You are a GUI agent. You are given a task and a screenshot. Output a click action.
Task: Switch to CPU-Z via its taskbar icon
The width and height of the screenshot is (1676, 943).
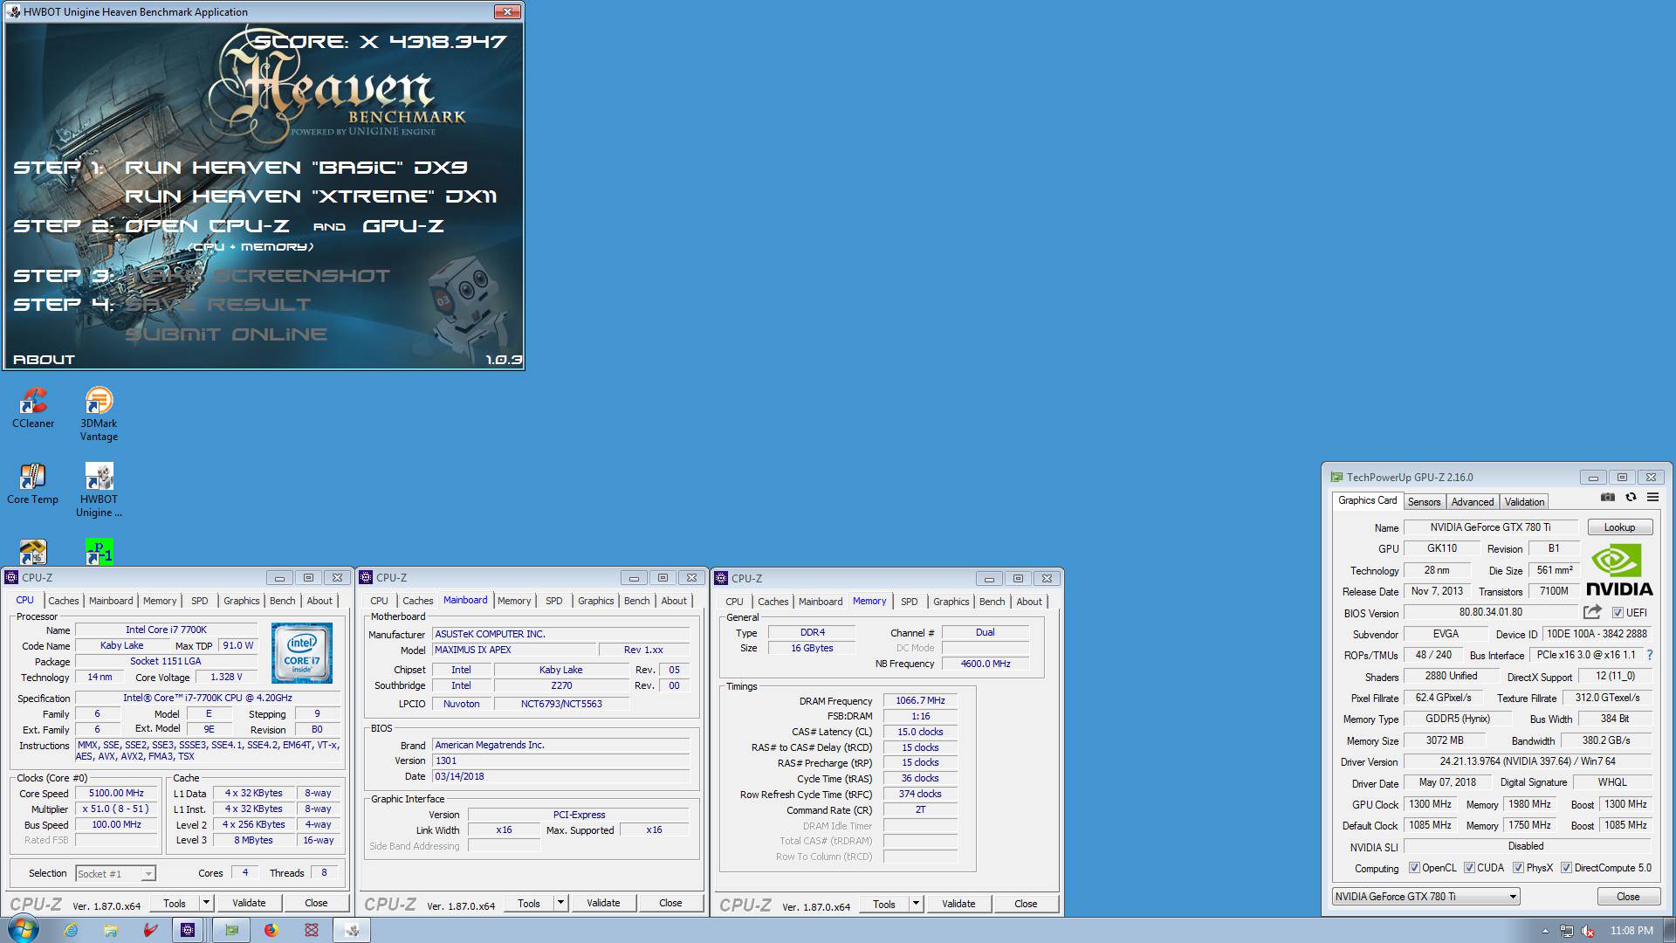coord(188,930)
